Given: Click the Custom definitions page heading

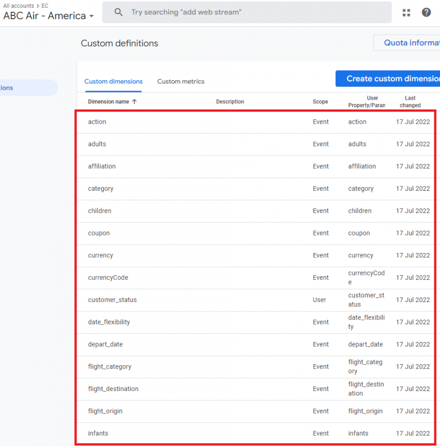Looking at the screenshot, I should tap(119, 43).
